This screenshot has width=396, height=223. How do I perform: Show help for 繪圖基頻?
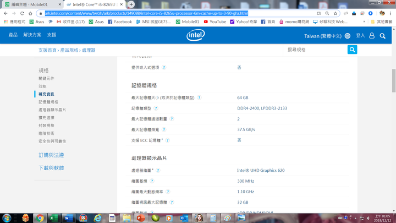tap(152, 181)
